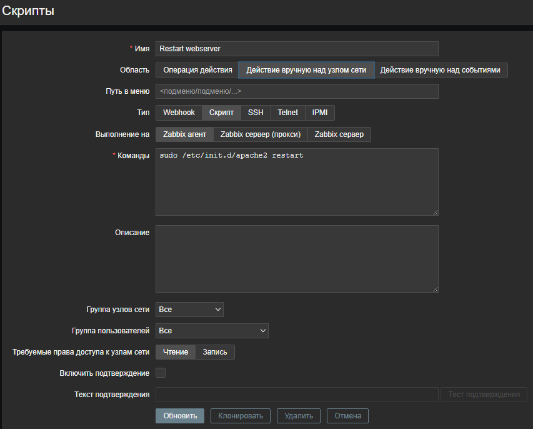
Task: Switch scope to Операция действия
Action: (197, 70)
